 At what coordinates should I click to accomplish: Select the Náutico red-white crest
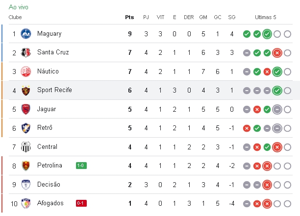[26, 72]
